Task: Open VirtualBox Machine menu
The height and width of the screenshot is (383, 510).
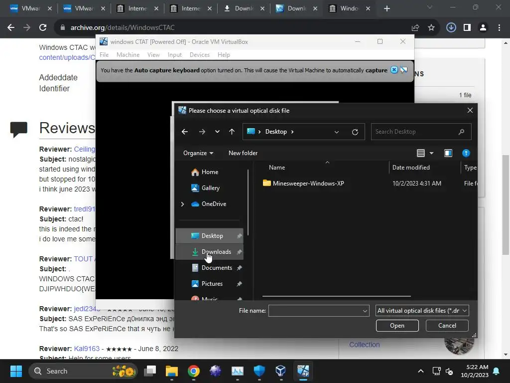Action: click(x=128, y=55)
